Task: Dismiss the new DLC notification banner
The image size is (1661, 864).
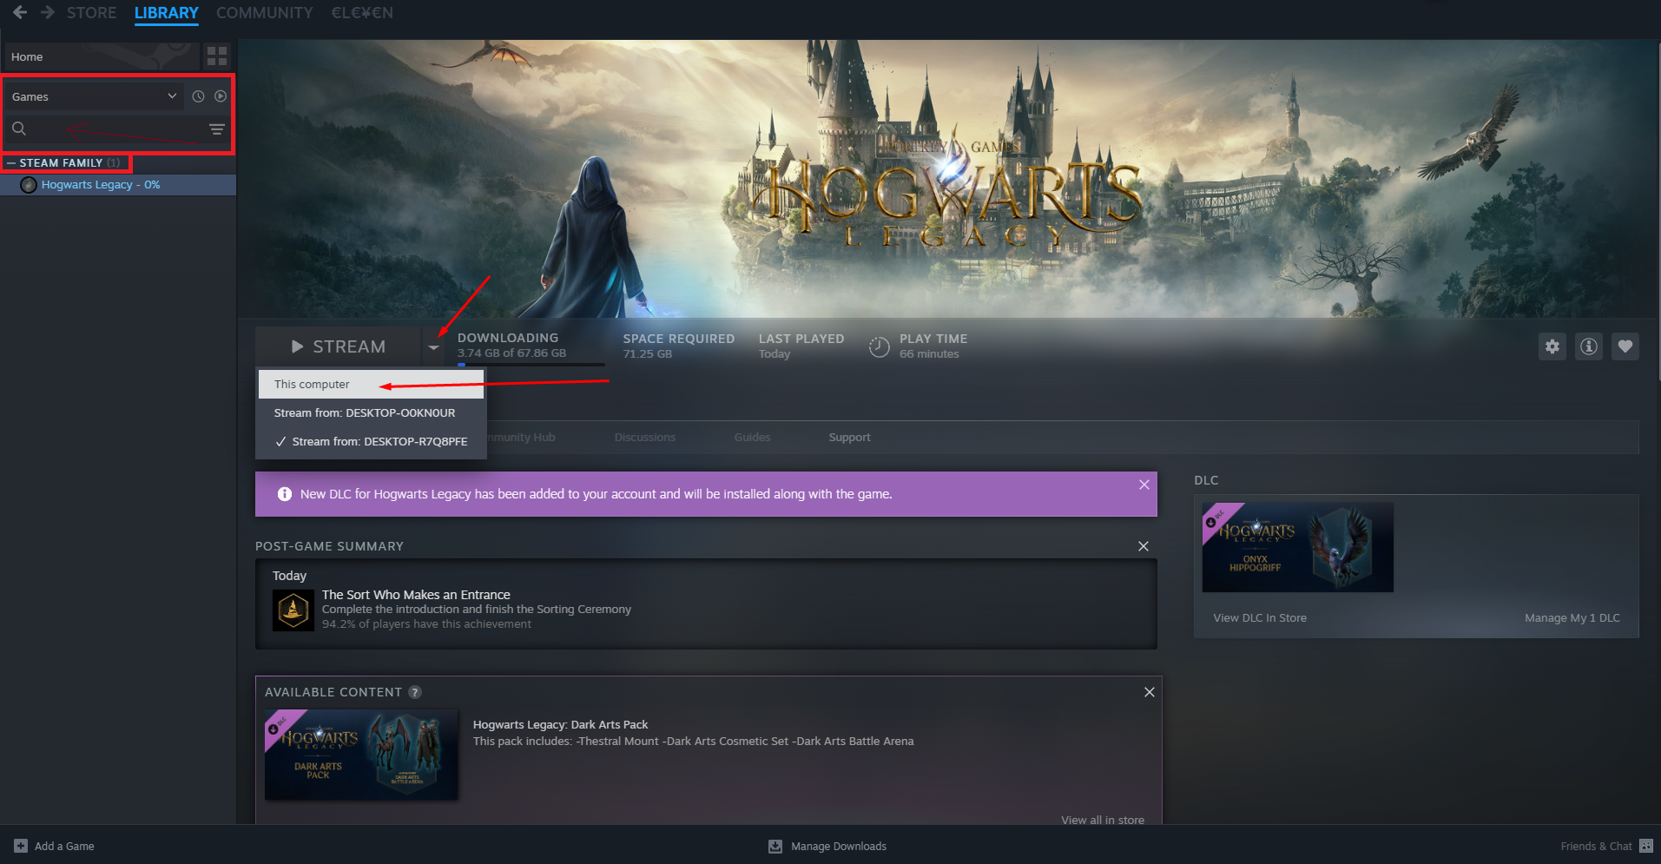Action: click(1144, 485)
